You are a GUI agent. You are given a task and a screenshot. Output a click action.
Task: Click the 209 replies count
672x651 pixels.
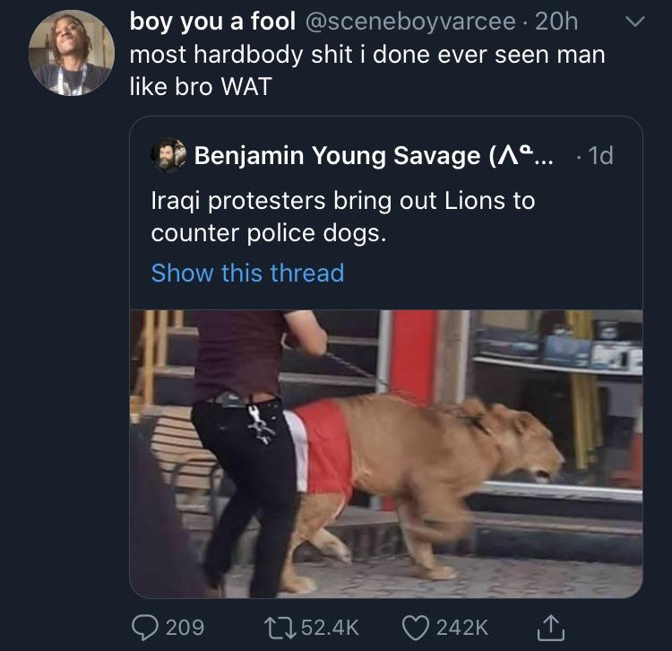(x=184, y=626)
